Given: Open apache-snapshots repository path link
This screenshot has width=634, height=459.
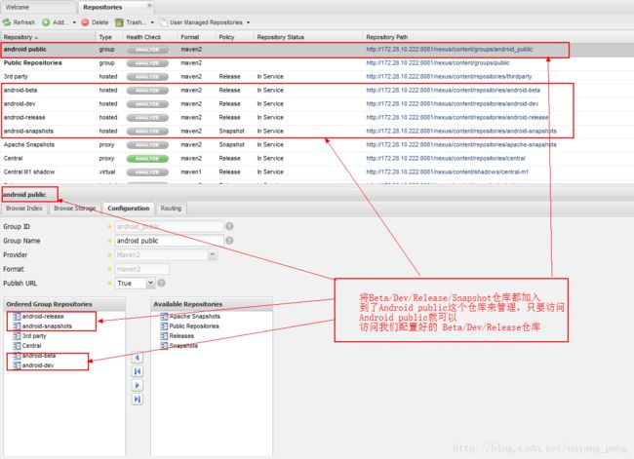Looking at the screenshot, I should coord(461,144).
